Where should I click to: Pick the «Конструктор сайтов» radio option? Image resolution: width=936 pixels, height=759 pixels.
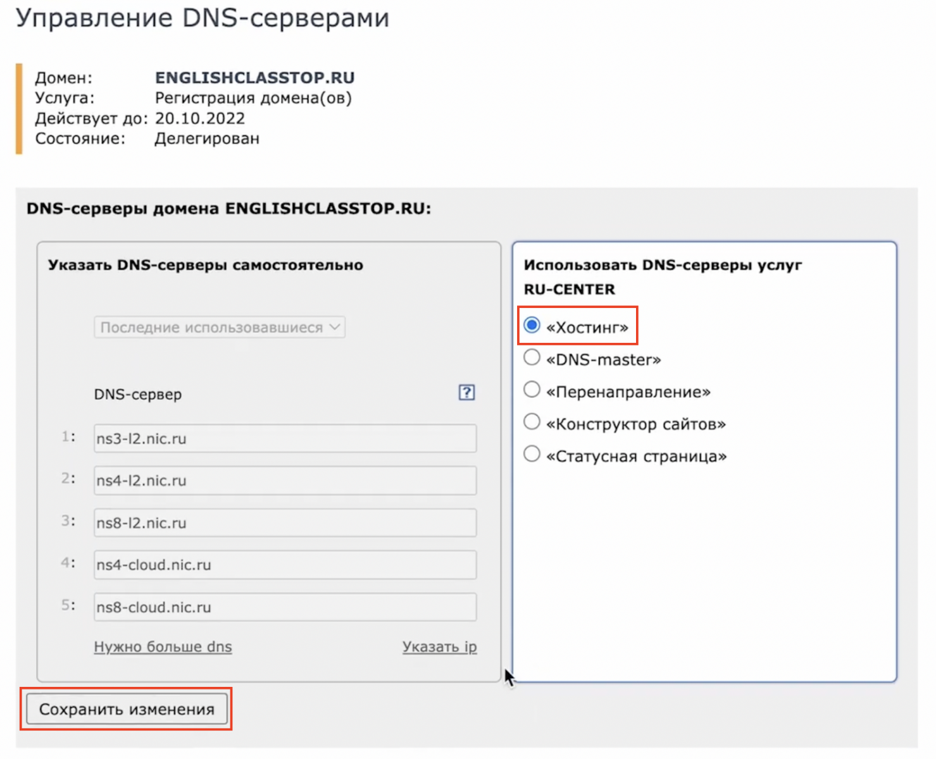click(x=532, y=422)
